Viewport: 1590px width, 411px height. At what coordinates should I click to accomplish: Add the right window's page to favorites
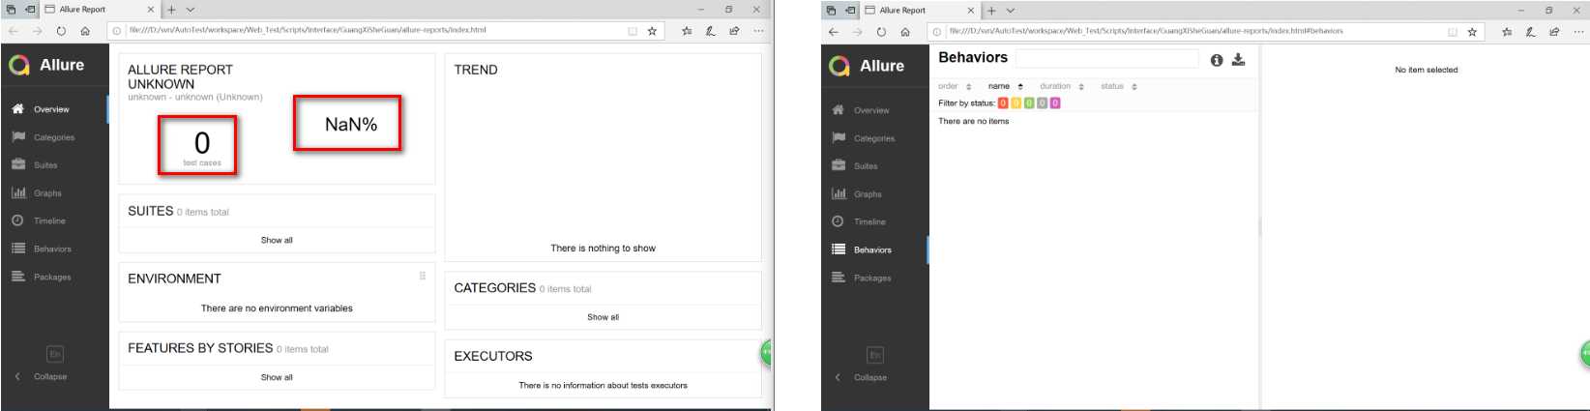(x=1472, y=32)
